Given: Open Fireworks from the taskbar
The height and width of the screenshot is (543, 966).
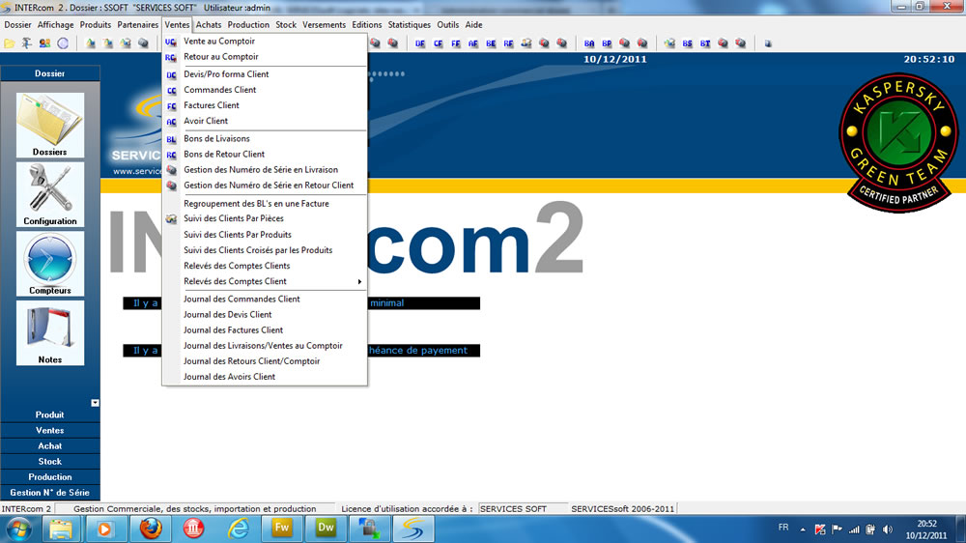Looking at the screenshot, I should pyautogui.click(x=281, y=529).
